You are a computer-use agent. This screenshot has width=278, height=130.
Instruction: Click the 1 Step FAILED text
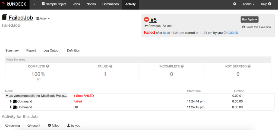coord(84,96)
